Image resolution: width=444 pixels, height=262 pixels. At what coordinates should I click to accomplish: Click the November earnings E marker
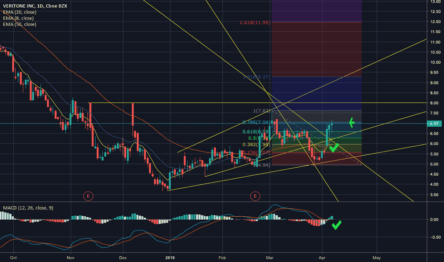pos(88,196)
